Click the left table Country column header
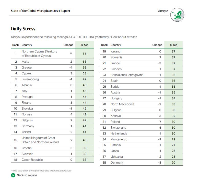Image resolution: width=198 pixels, height=187 pixels. (27, 45)
